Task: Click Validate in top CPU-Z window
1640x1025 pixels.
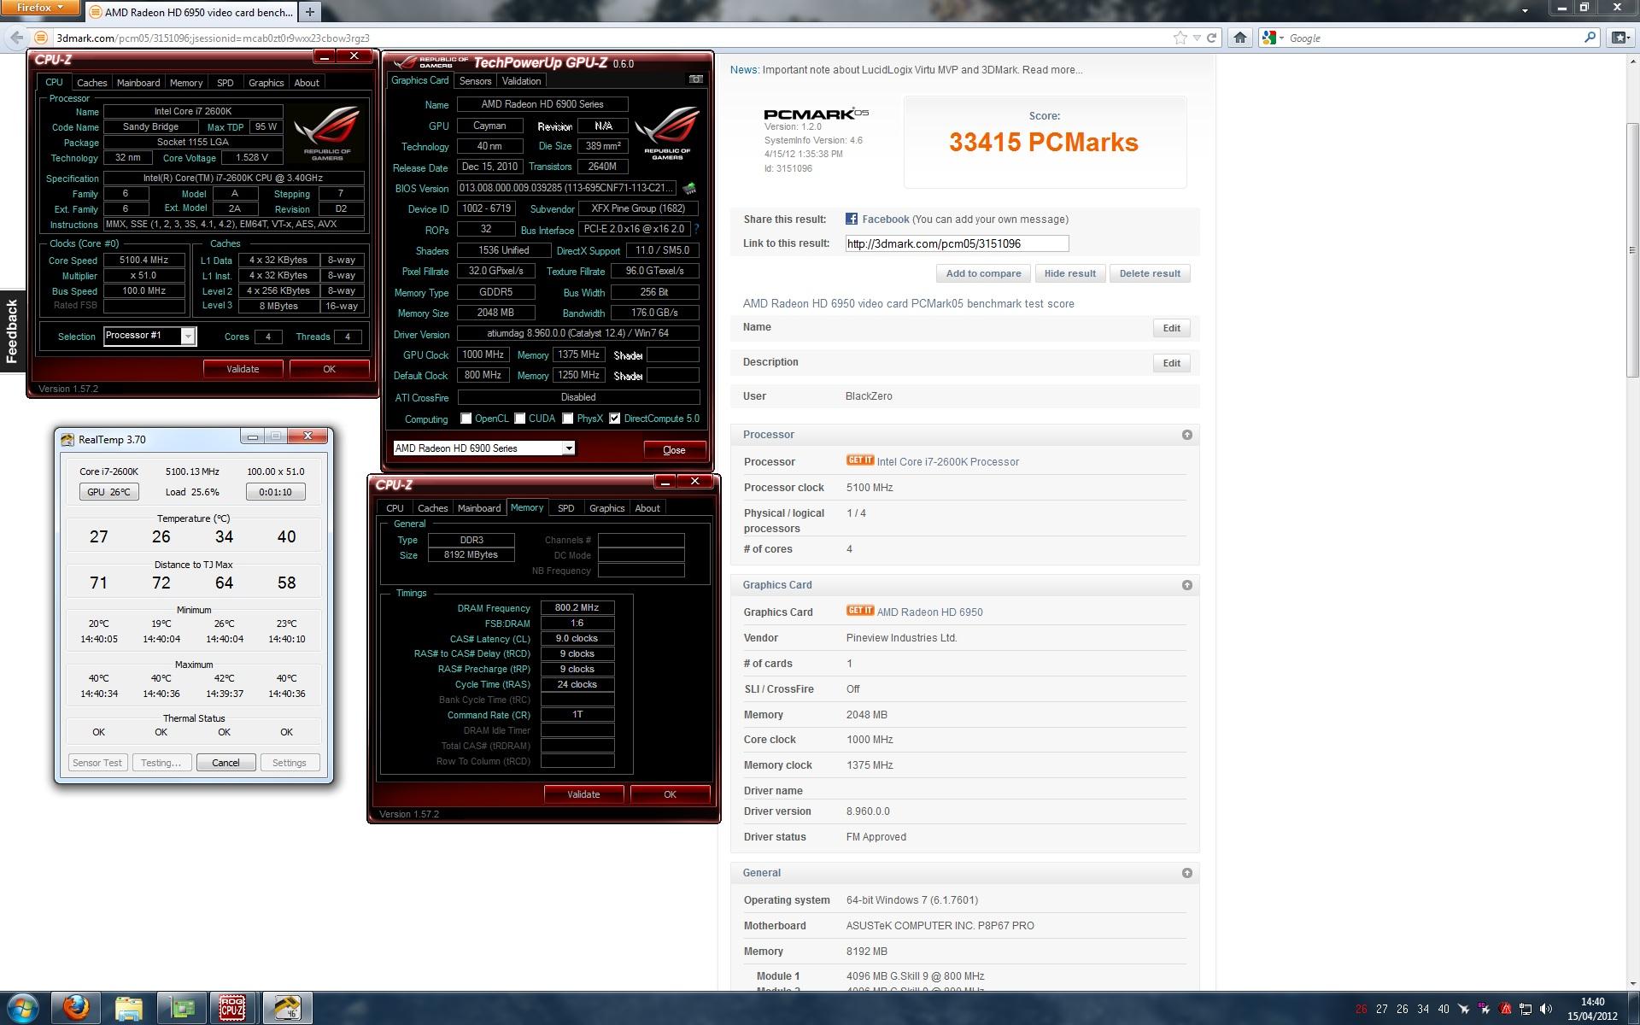Action: (x=243, y=369)
